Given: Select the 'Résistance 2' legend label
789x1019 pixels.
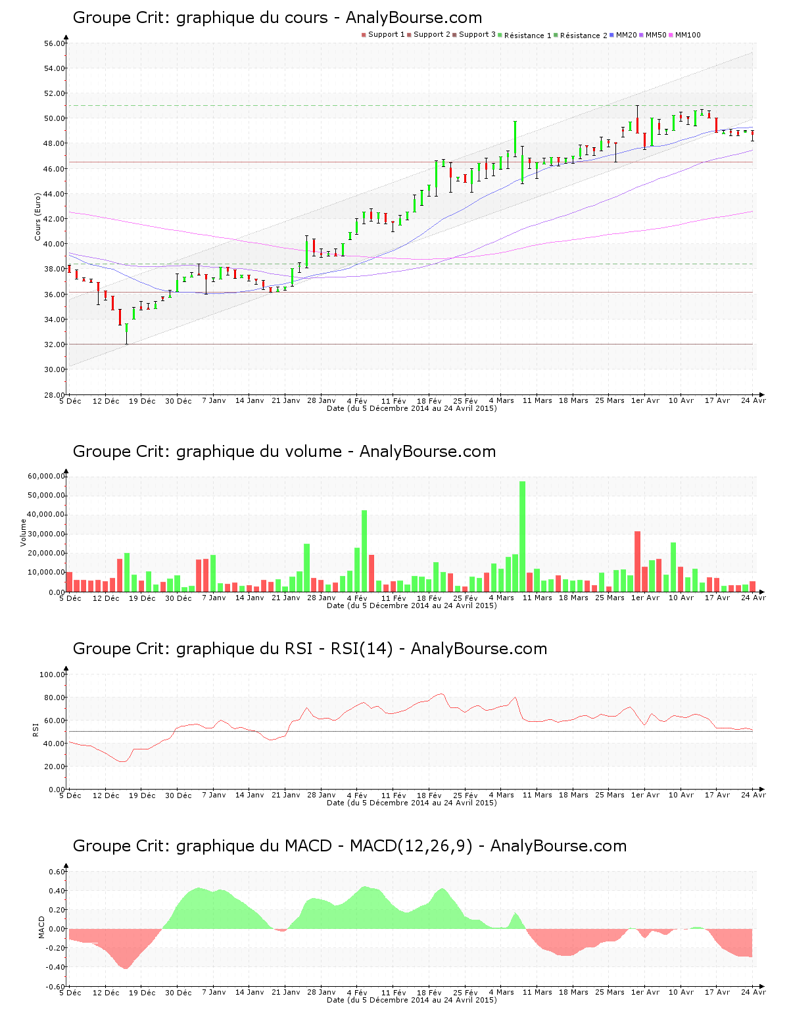Looking at the screenshot, I should pyautogui.click(x=584, y=36).
